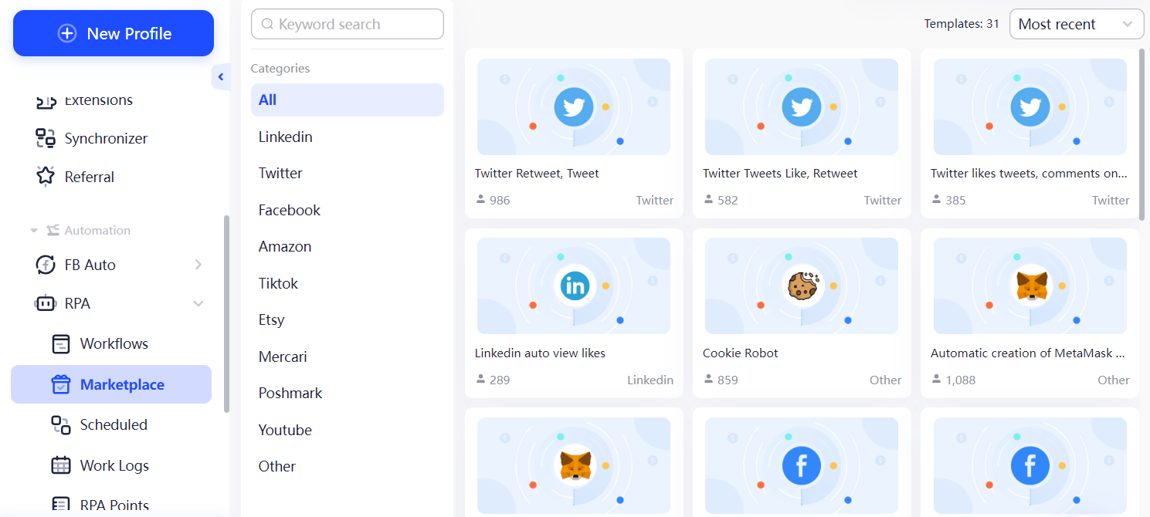Click the New Profile button

[113, 33]
